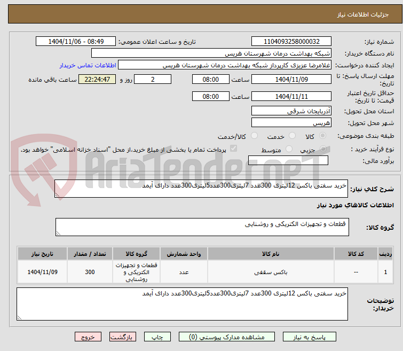Click the گروه کالا text area

pyautogui.click(x=202, y=227)
